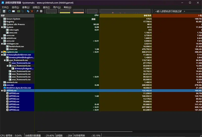
Task: Click the Find handle magnifier icon
Action: pos(37,11)
